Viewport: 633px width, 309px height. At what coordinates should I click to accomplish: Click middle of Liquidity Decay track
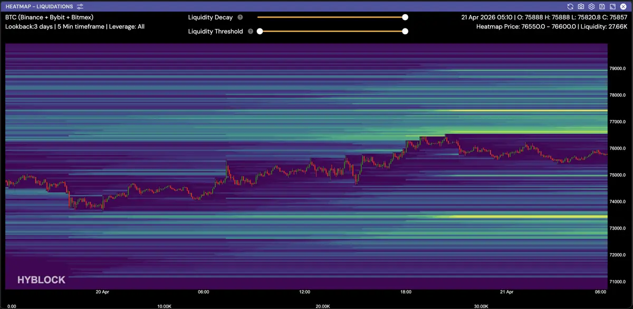(331, 17)
